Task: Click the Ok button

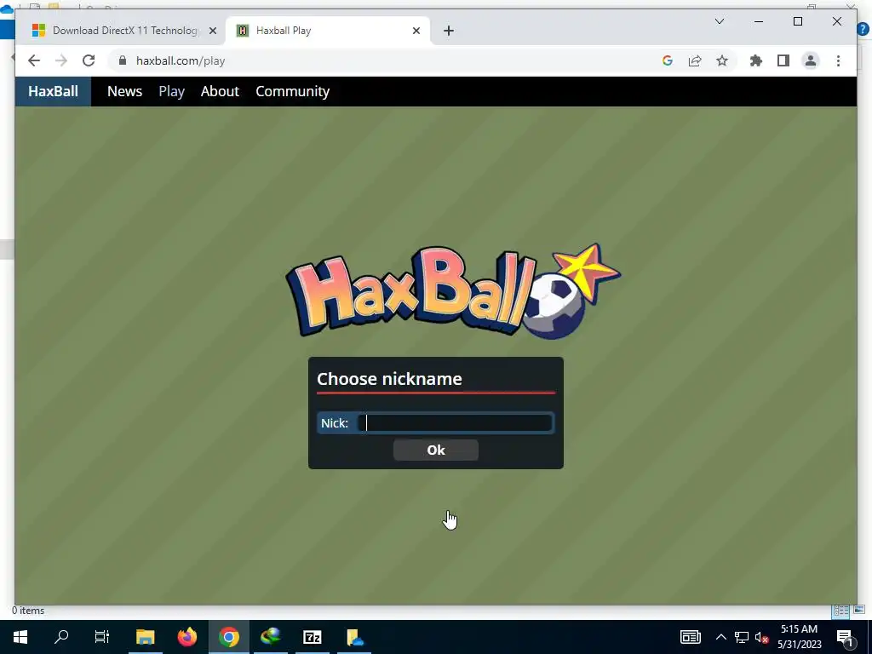Action: tap(435, 450)
